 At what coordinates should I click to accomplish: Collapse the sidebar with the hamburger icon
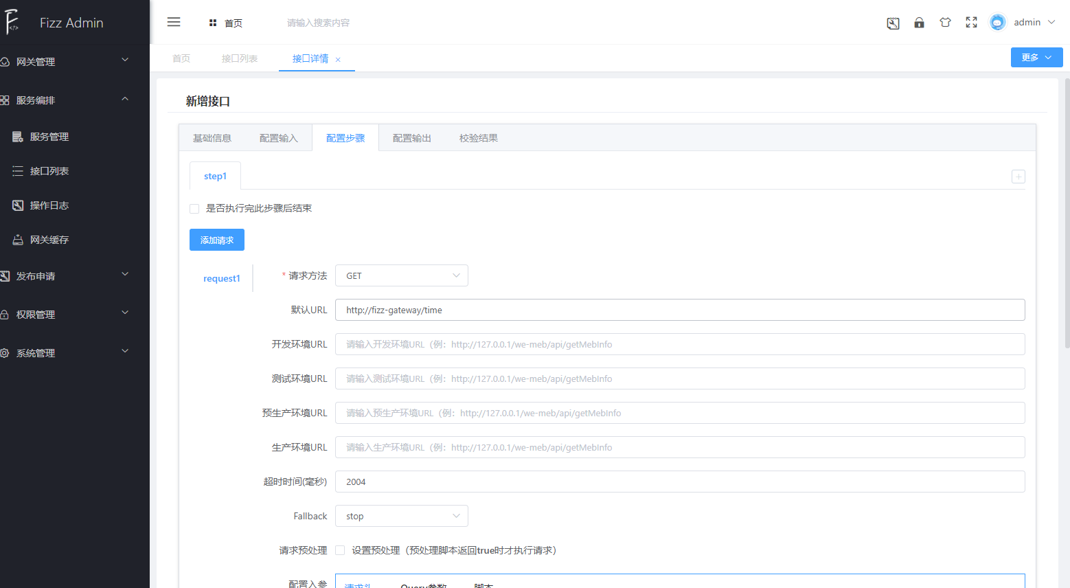(174, 21)
